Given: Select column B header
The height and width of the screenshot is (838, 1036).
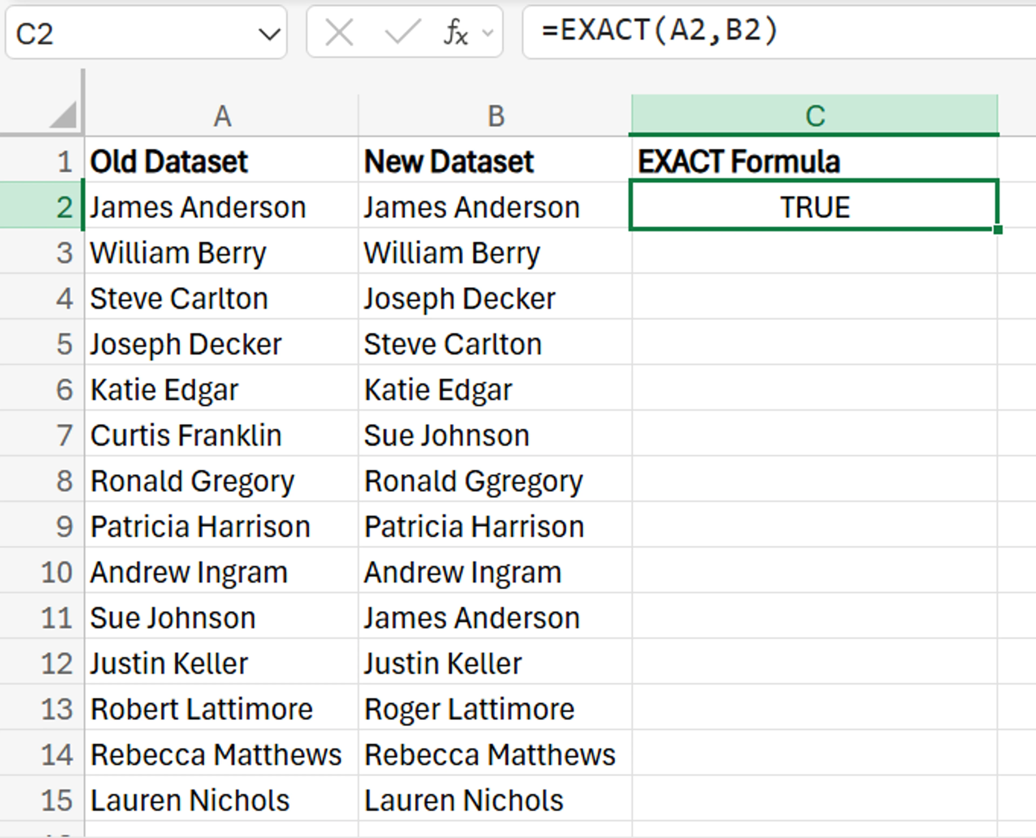Looking at the screenshot, I should (x=496, y=116).
